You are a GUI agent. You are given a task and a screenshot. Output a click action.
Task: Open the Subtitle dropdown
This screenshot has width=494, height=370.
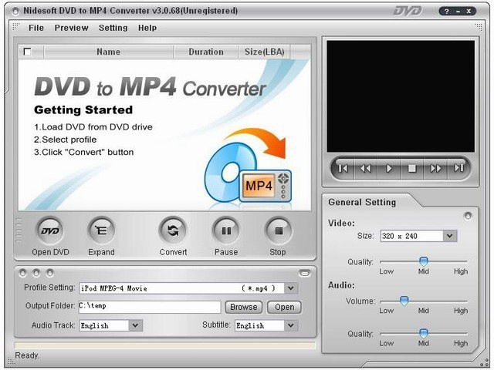click(290, 325)
